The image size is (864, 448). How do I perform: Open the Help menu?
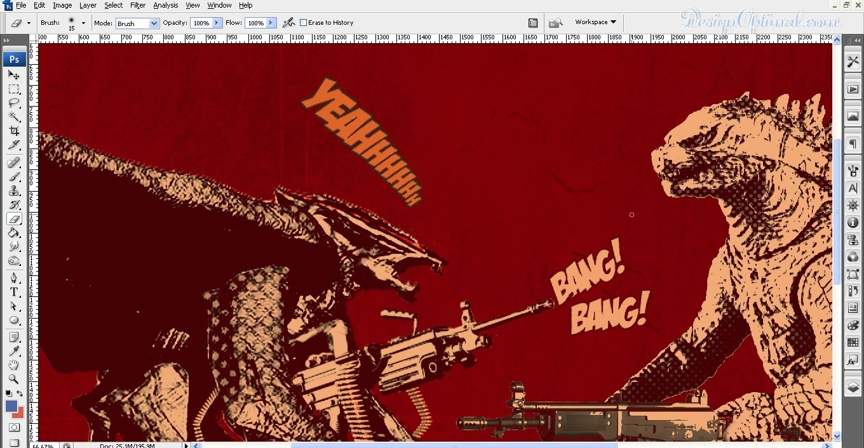(245, 5)
